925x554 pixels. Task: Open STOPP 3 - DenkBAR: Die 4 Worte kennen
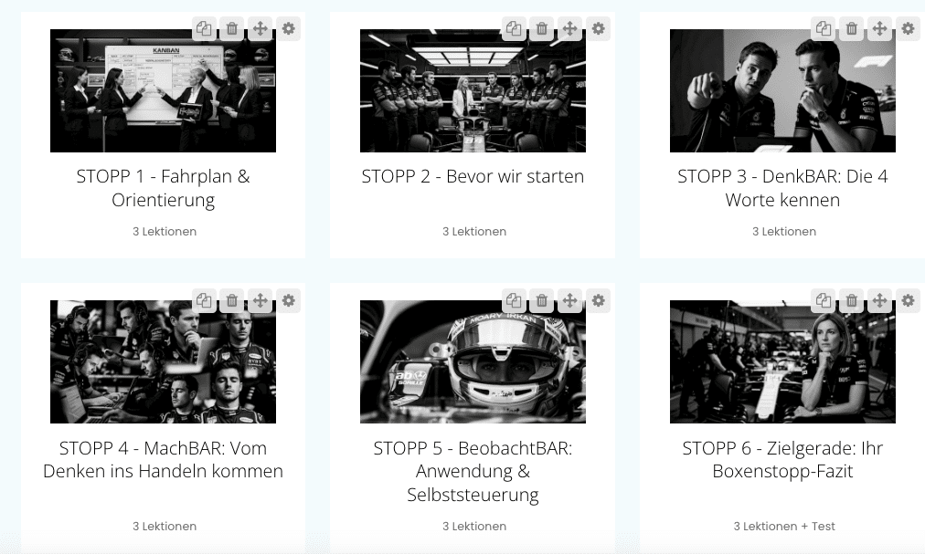782,188
